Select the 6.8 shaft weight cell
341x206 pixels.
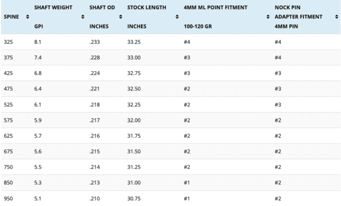38,73
